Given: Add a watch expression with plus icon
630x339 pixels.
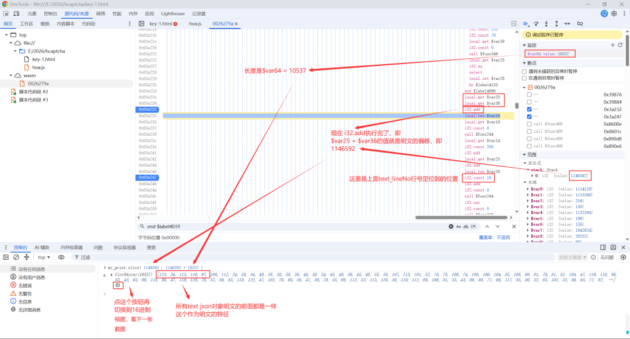Looking at the screenshot, I should coord(612,45).
